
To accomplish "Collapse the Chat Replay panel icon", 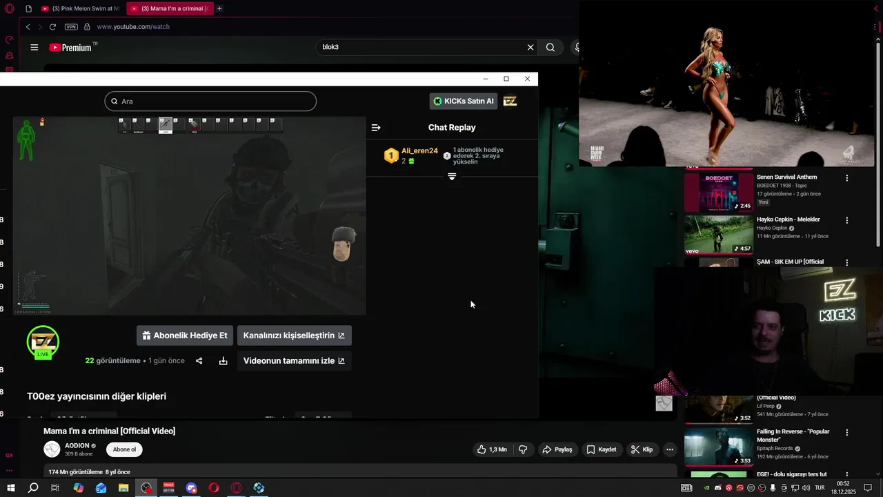I will pos(376,128).
